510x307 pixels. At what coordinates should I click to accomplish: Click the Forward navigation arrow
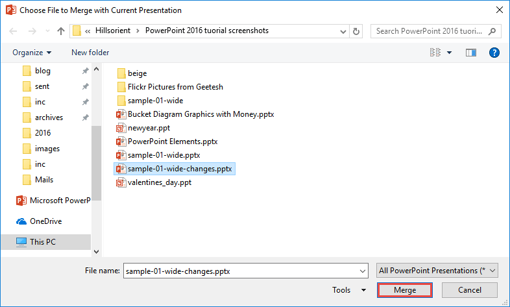click(x=32, y=31)
